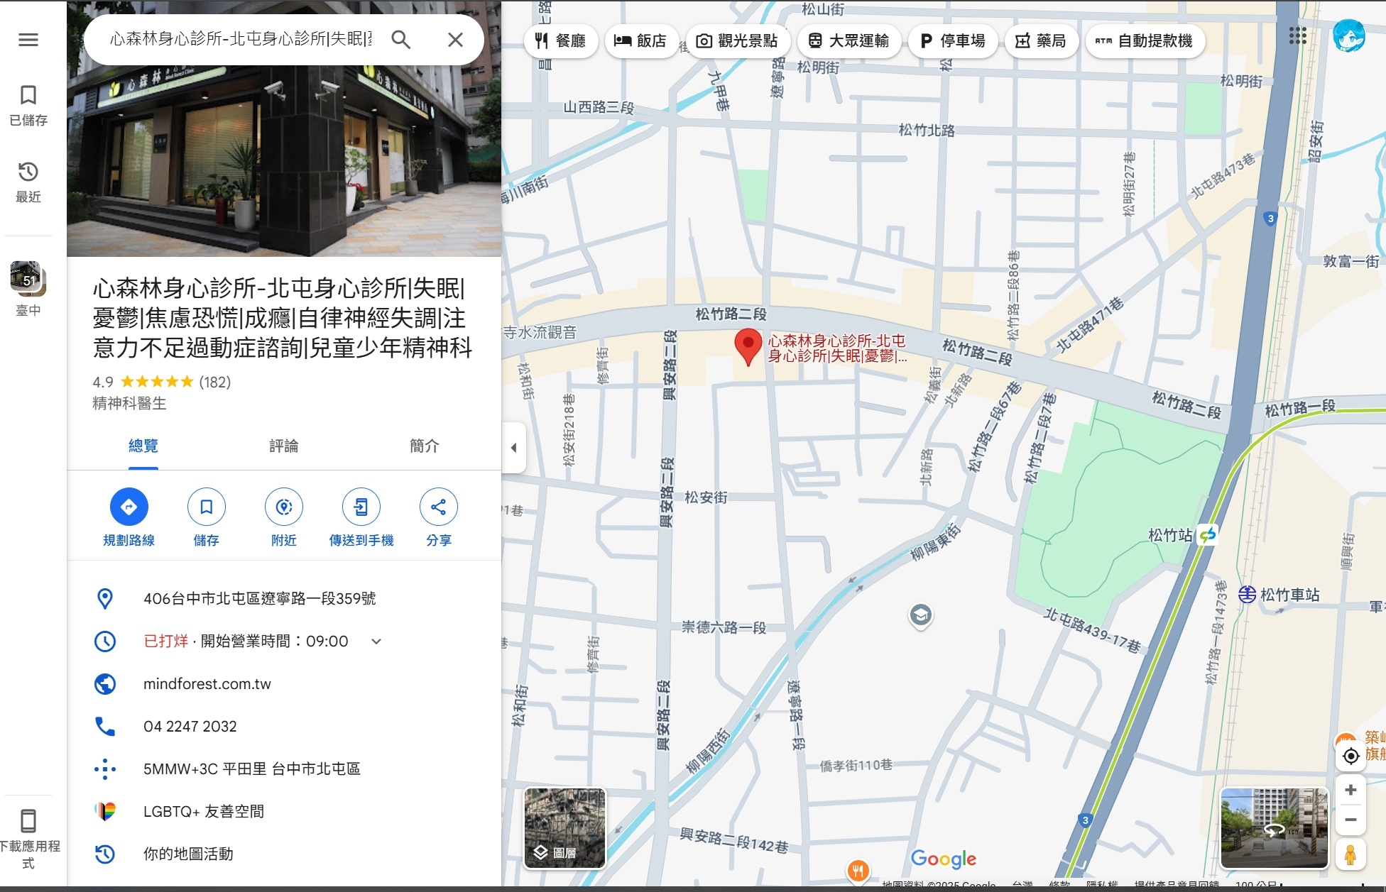
Task: Open the Google apps grid icon
Action: pyautogui.click(x=1298, y=35)
